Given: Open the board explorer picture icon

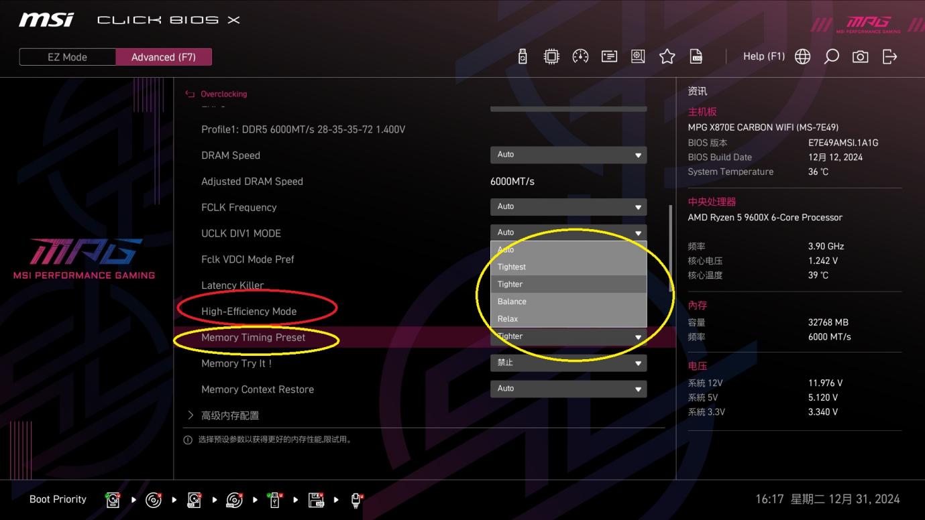Looking at the screenshot, I should (x=638, y=56).
